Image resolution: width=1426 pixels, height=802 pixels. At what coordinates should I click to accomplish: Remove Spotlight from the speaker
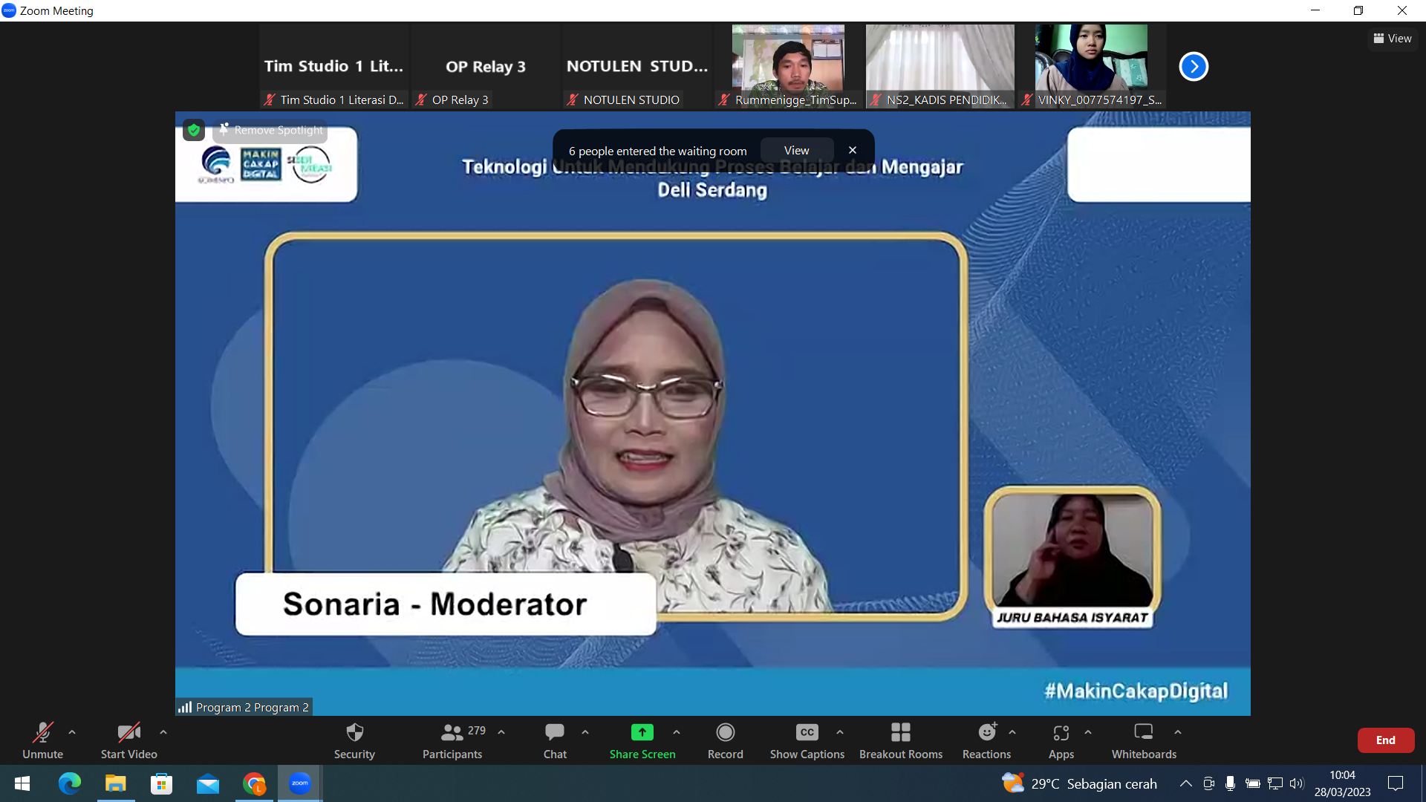click(271, 130)
